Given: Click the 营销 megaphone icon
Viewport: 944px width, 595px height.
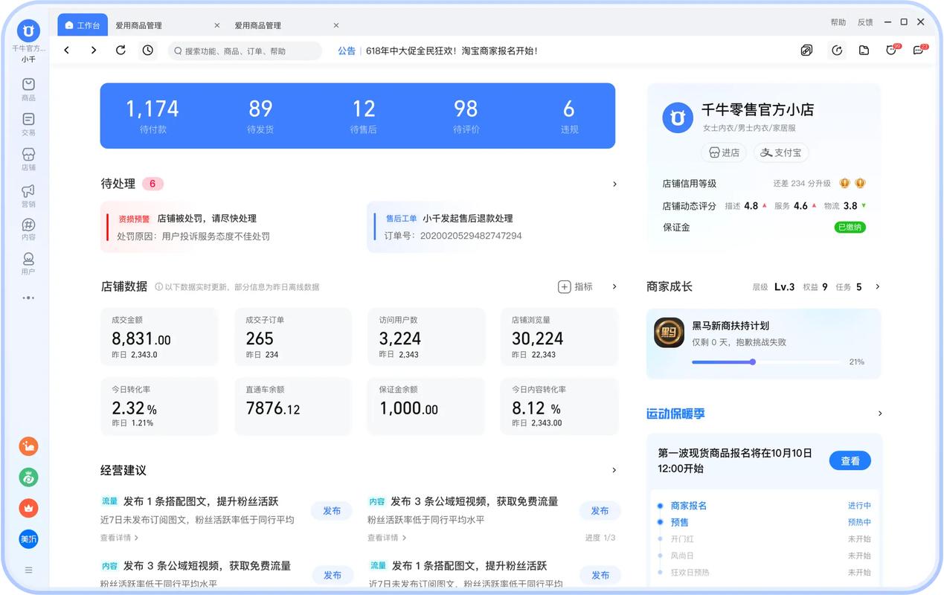Looking at the screenshot, I should 28,195.
